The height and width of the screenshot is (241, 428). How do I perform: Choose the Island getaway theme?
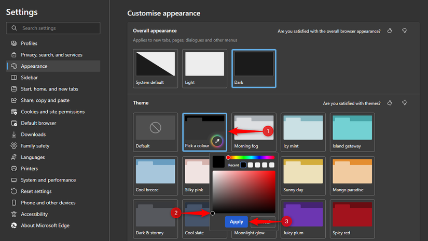[x=351, y=132]
